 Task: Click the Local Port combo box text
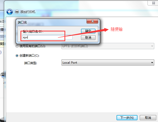point(70,63)
